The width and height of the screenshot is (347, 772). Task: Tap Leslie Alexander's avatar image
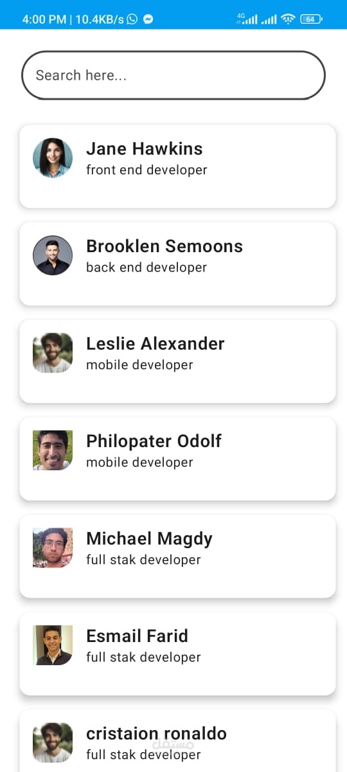tap(53, 353)
